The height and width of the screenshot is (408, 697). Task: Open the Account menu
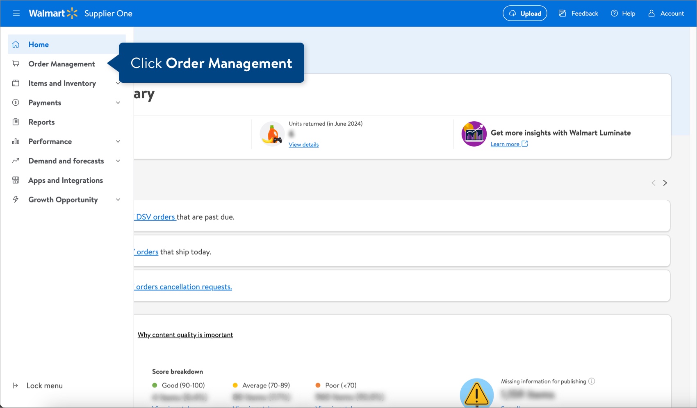666,13
